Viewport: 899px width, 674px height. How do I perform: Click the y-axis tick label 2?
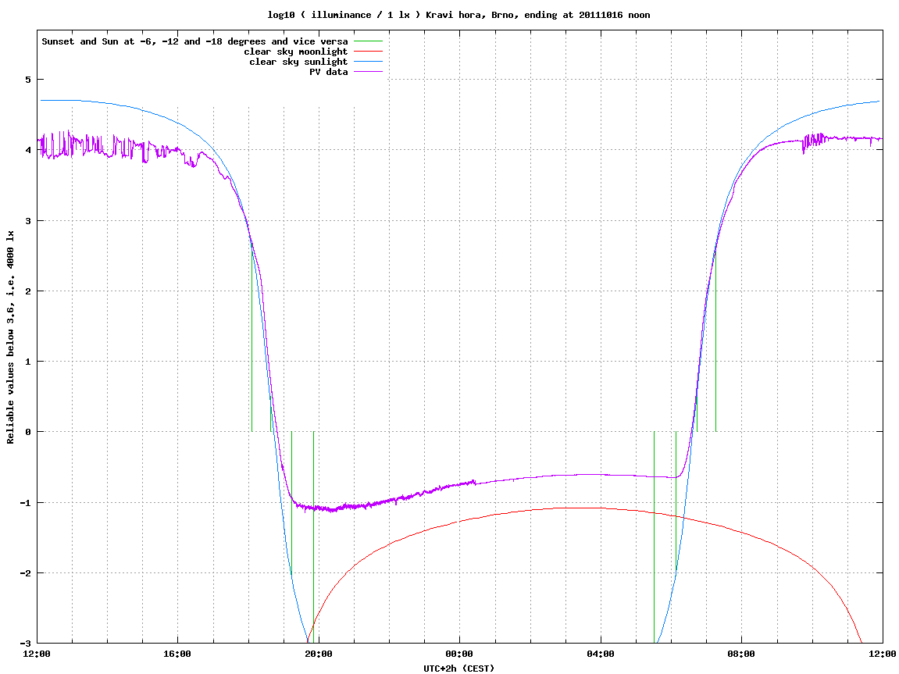(x=27, y=291)
